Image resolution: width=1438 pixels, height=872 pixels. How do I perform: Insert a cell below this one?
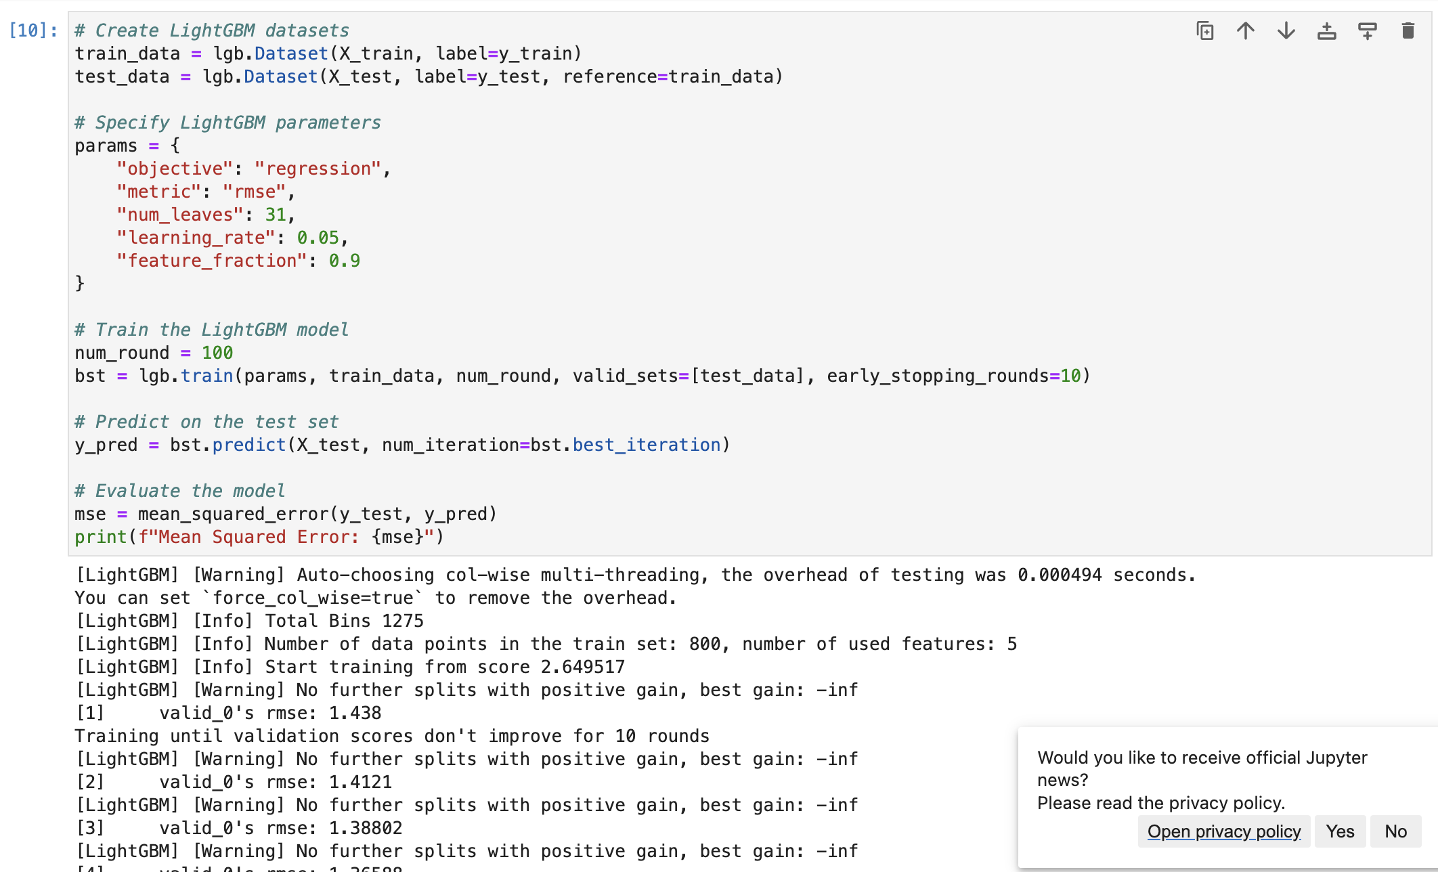coord(1368,31)
